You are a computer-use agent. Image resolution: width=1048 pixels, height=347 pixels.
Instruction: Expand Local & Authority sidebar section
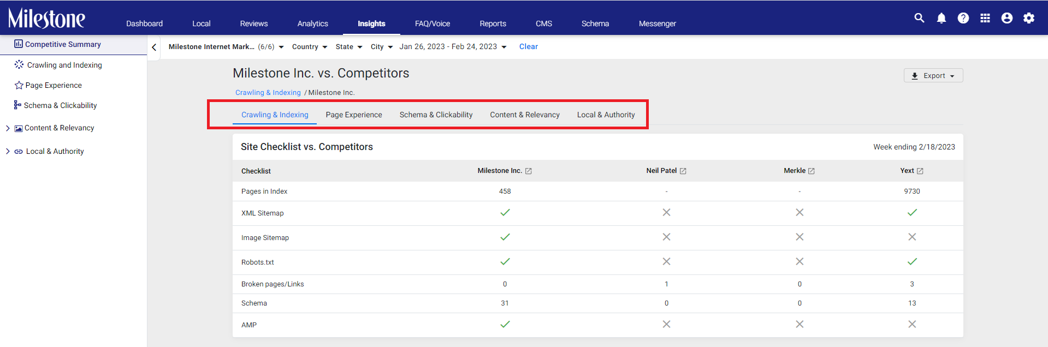pos(8,151)
